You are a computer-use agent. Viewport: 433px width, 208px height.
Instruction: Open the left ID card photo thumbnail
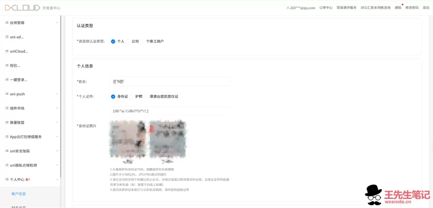coord(128,140)
